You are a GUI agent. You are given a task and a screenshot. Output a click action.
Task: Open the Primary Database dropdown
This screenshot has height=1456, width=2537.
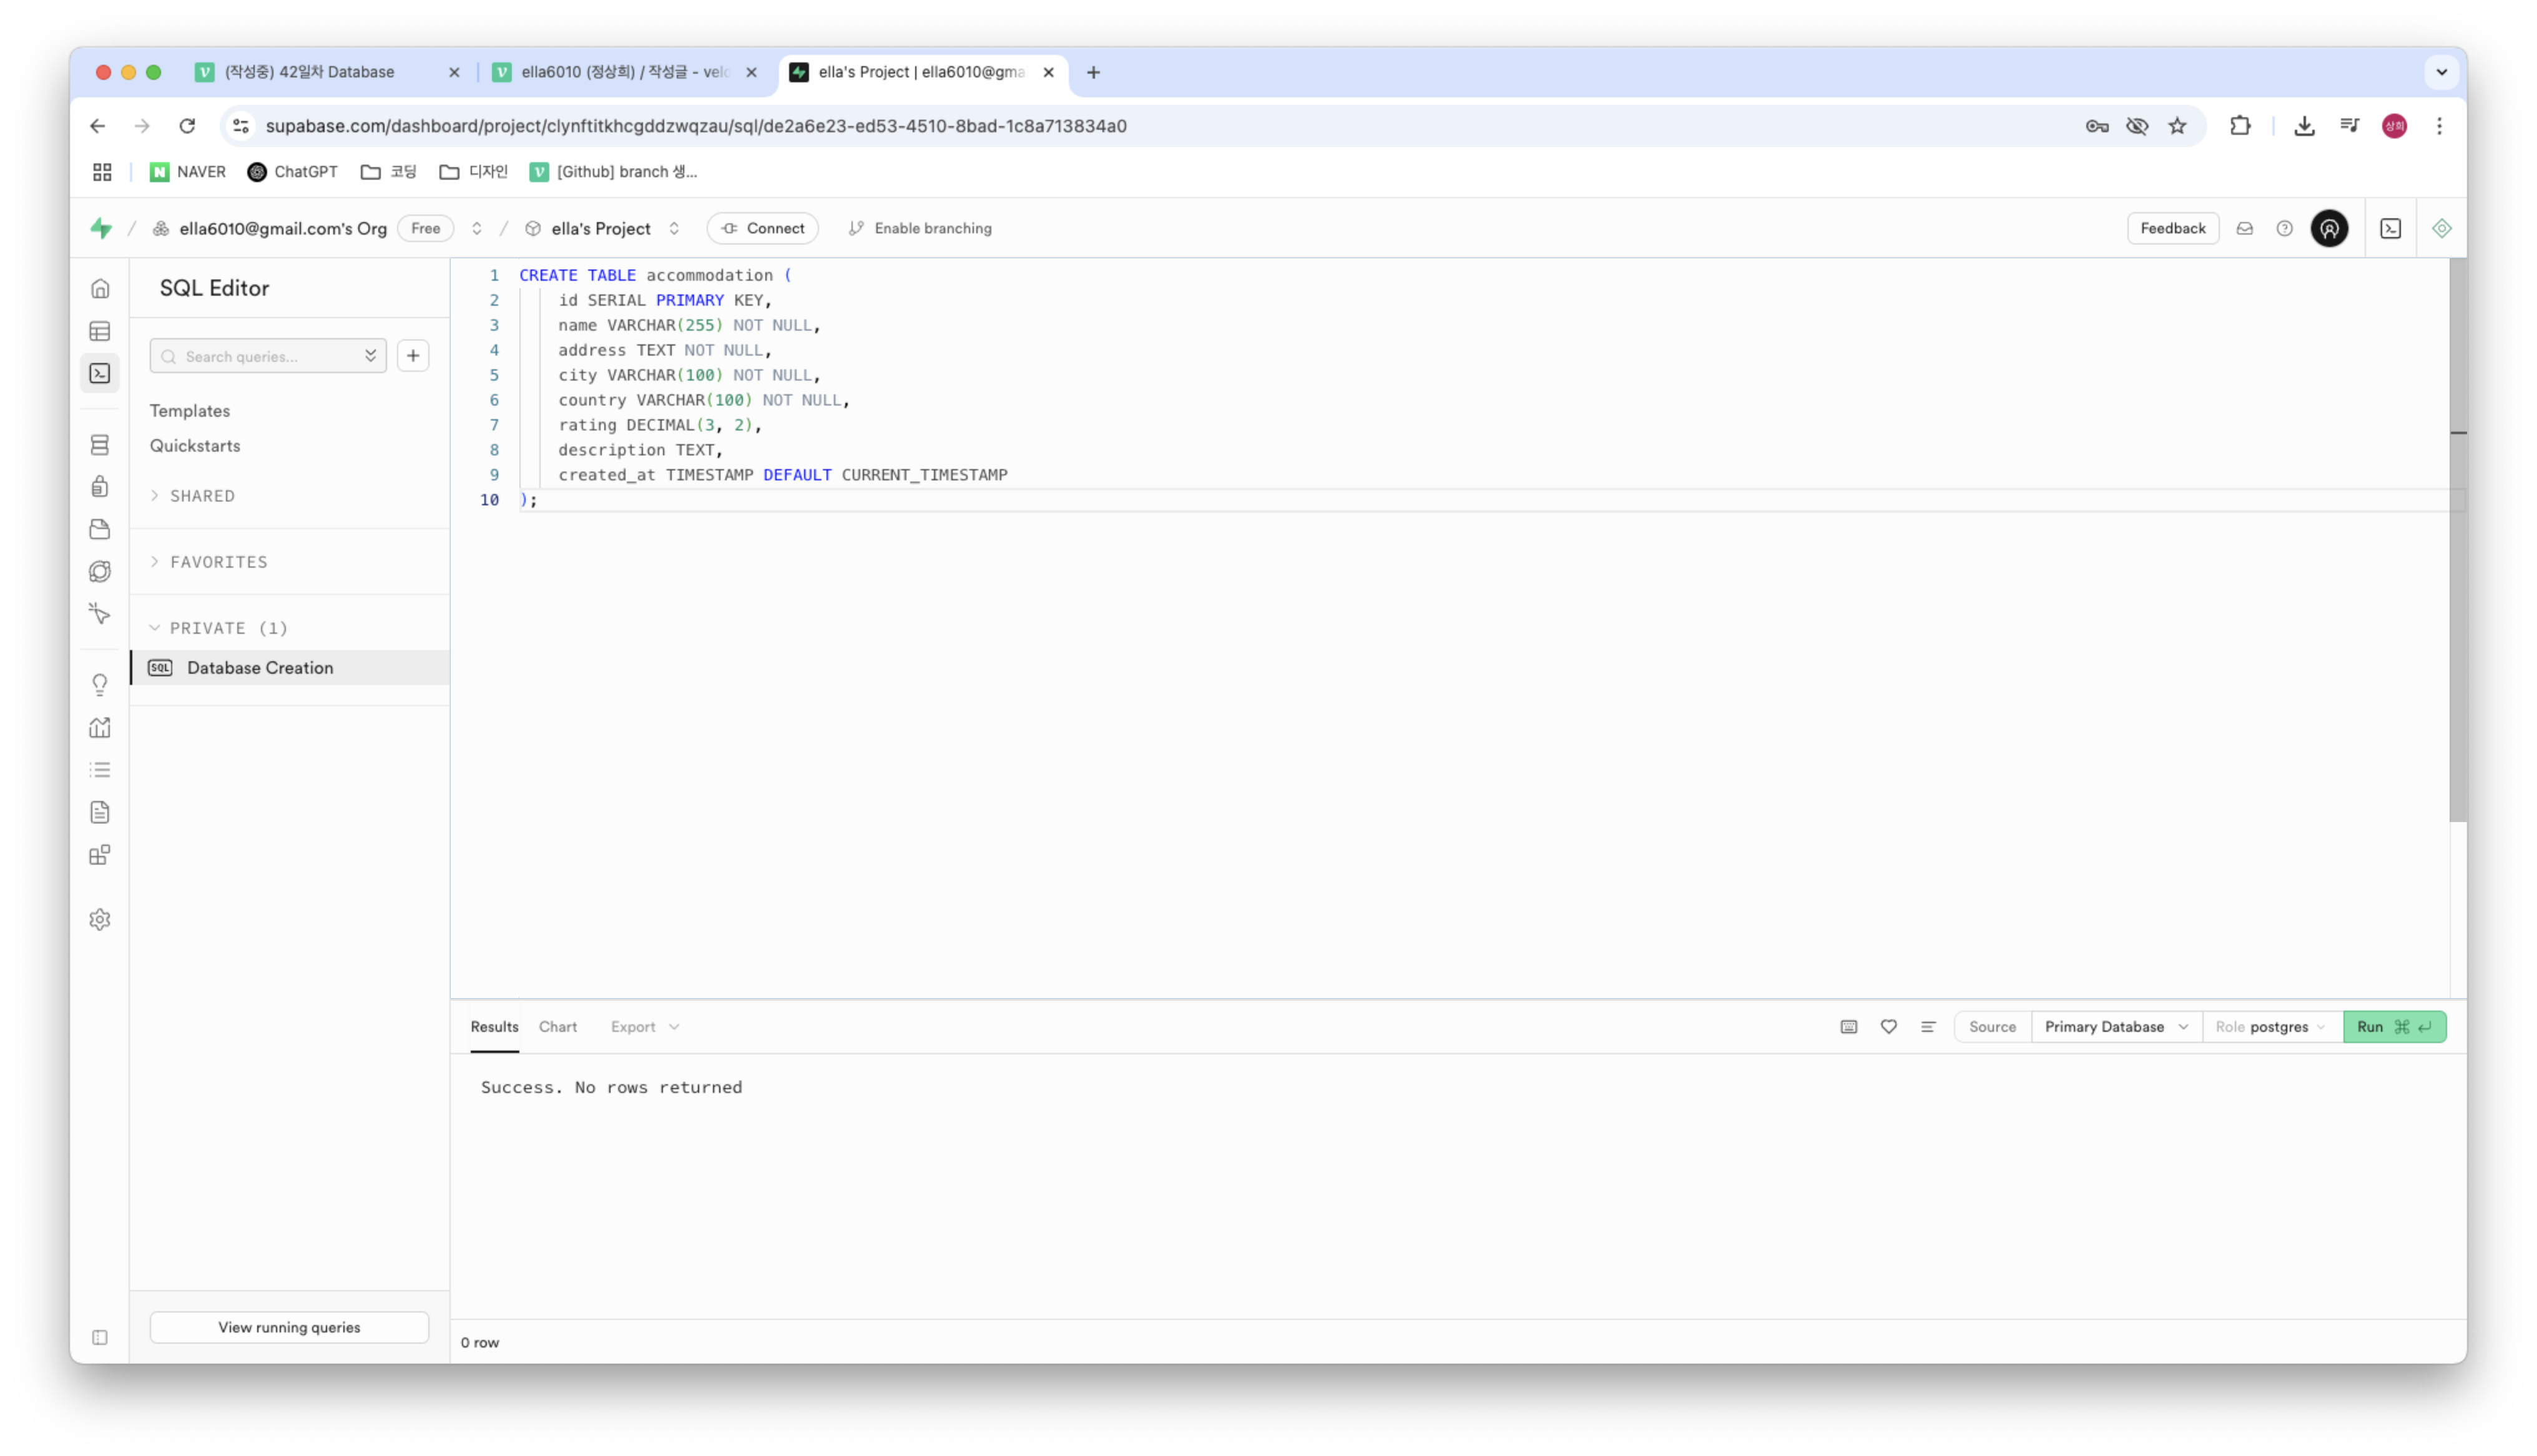[2116, 1027]
